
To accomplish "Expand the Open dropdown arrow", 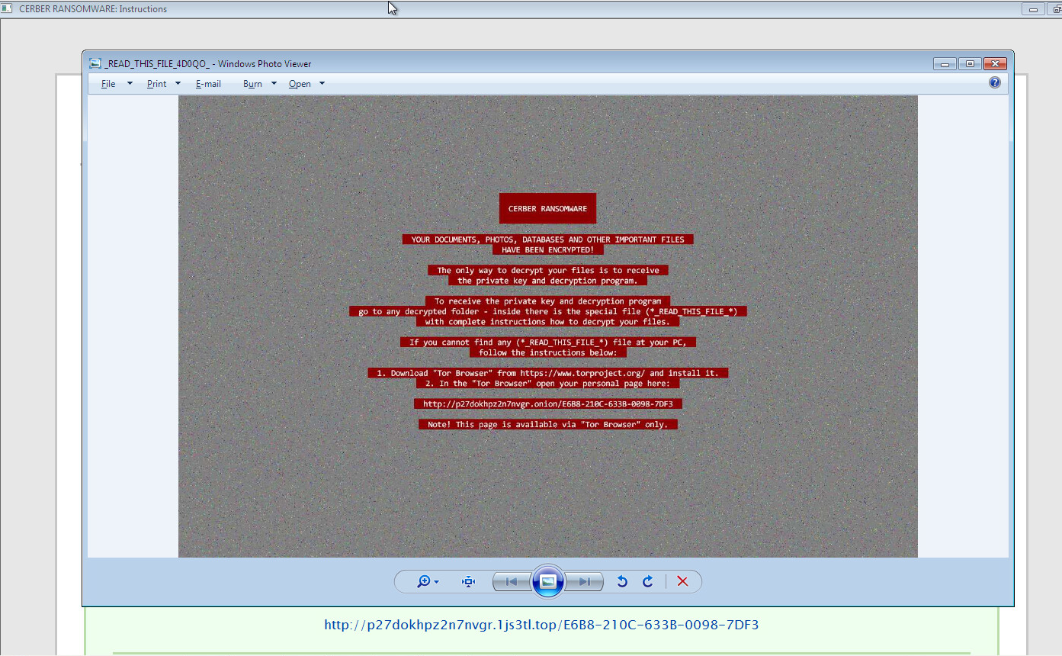I will [322, 84].
